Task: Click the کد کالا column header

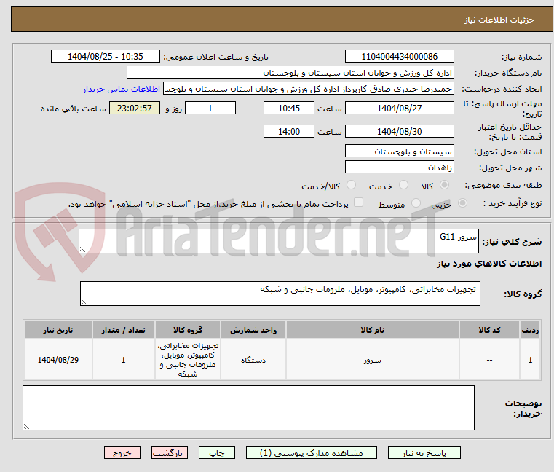Action: (489, 330)
